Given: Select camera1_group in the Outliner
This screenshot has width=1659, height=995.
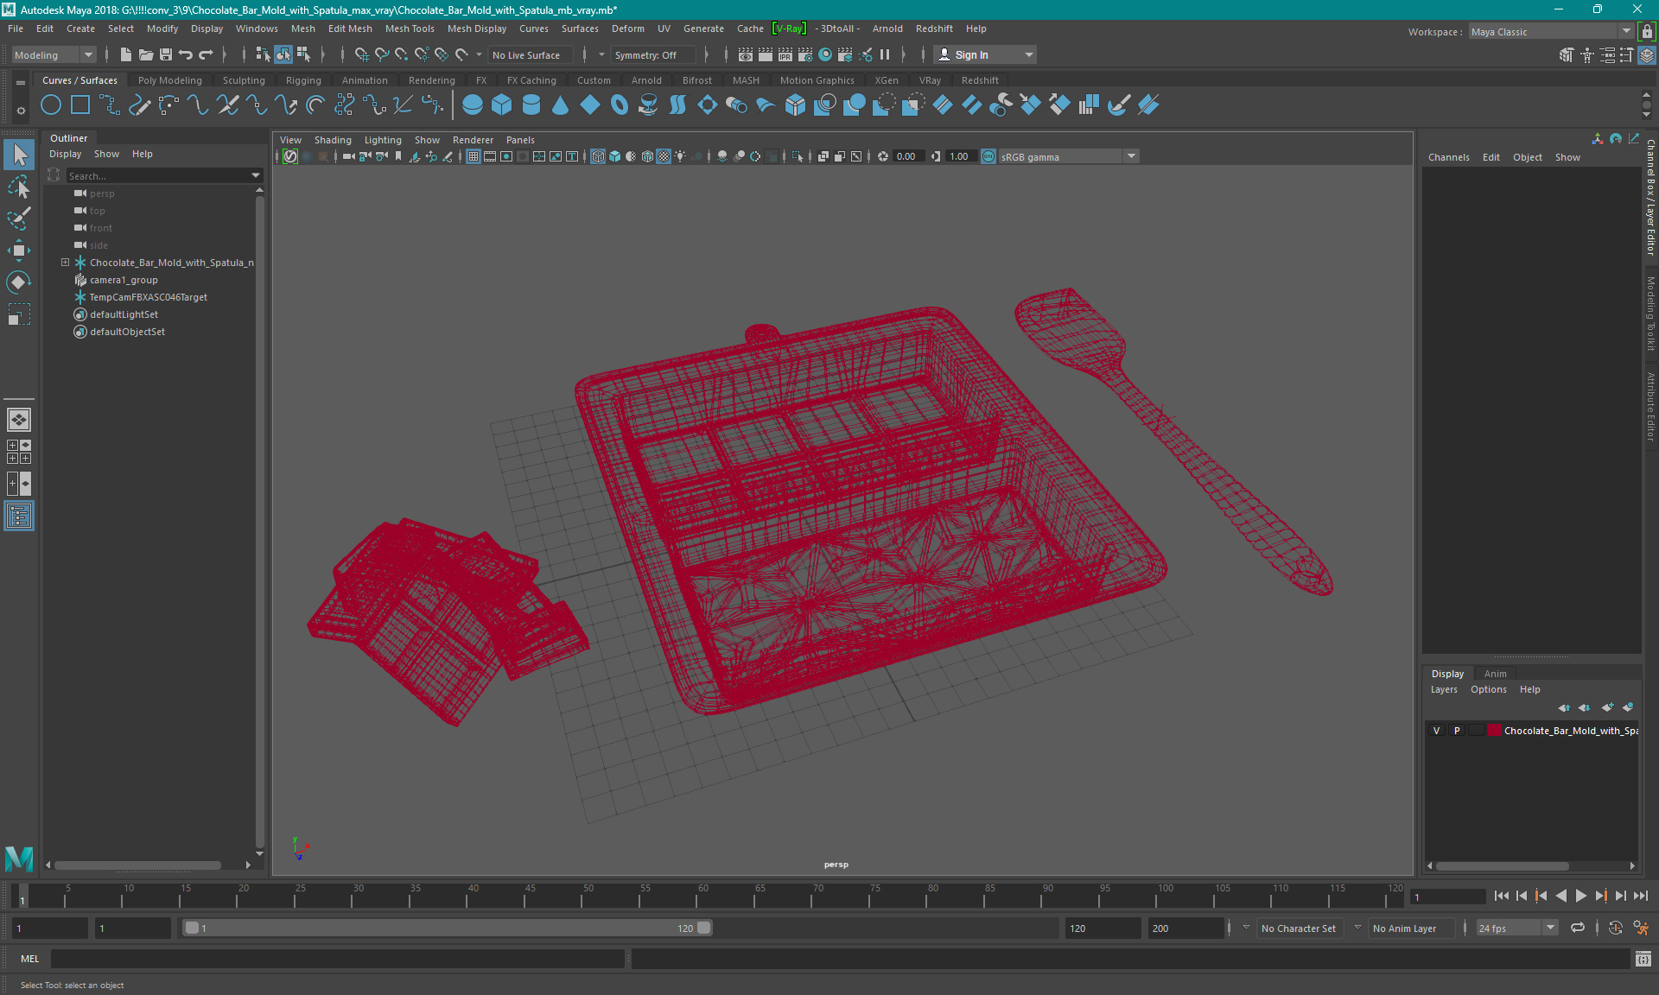Looking at the screenshot, I should coord(124,280).
